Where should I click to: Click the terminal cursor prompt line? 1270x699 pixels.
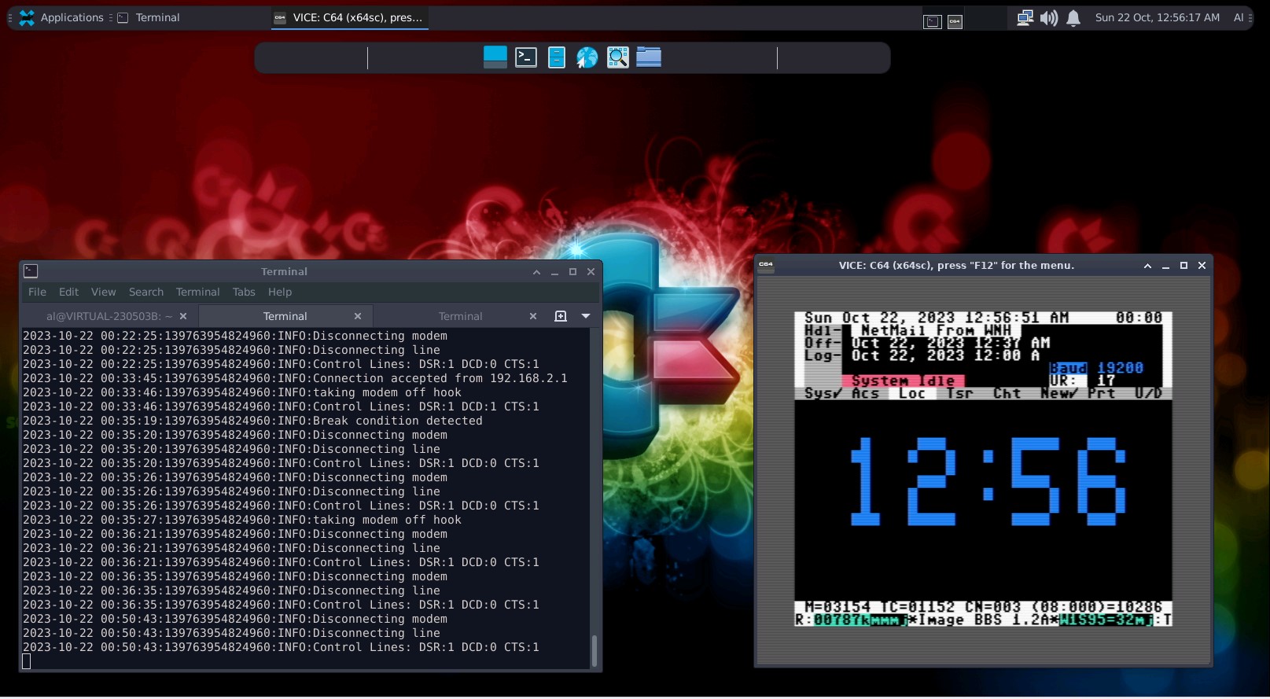[x=27, y=661]
